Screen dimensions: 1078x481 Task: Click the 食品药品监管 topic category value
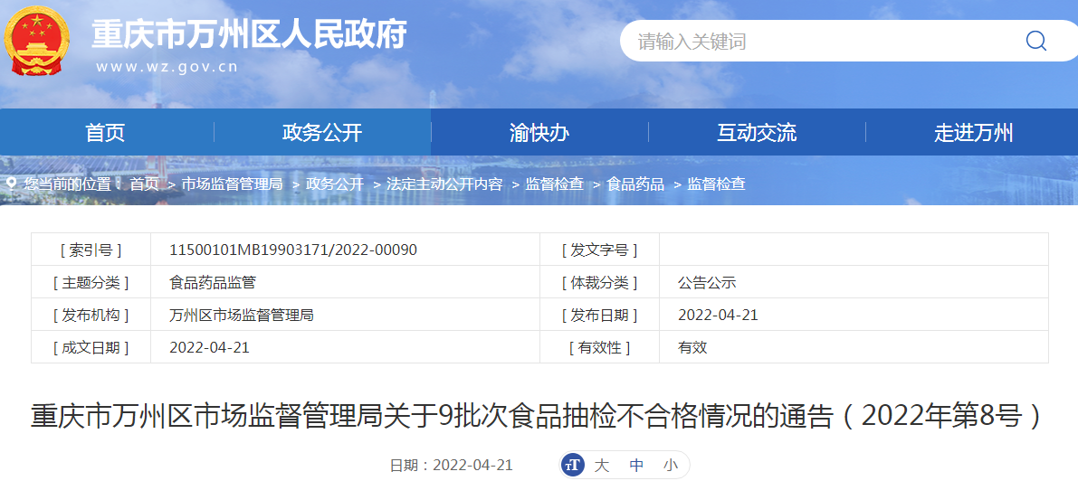[x=213, y=282]
